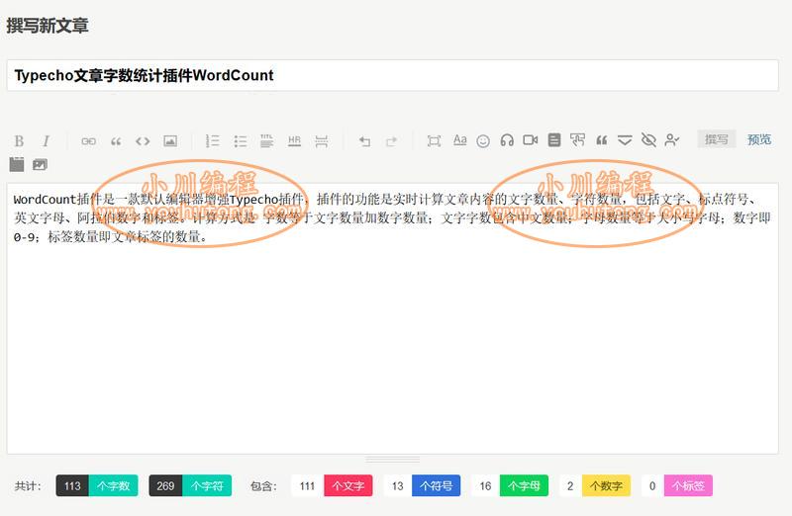Click the 个字数 word count badge
This screenshot has width=792, height=516.
tap(113, 485)
